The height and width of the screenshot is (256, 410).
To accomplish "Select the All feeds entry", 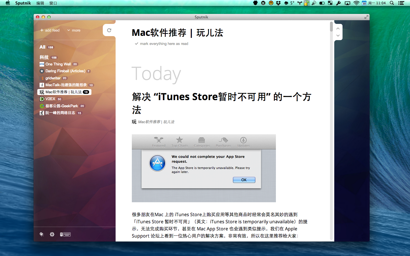I will tap(47, 47).
